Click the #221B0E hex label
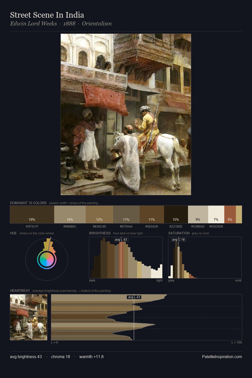The width and height of the screenshot is (252, 378). point(176,227)
